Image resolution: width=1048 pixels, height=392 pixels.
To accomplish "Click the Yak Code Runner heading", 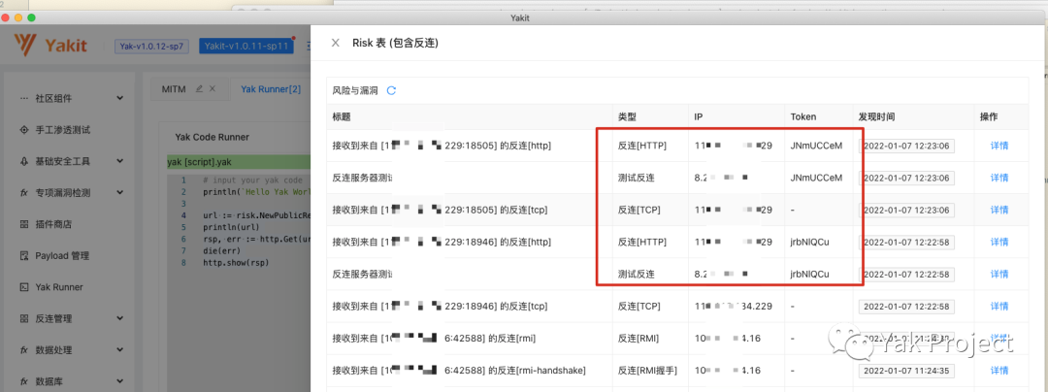I will coord(212,137).
